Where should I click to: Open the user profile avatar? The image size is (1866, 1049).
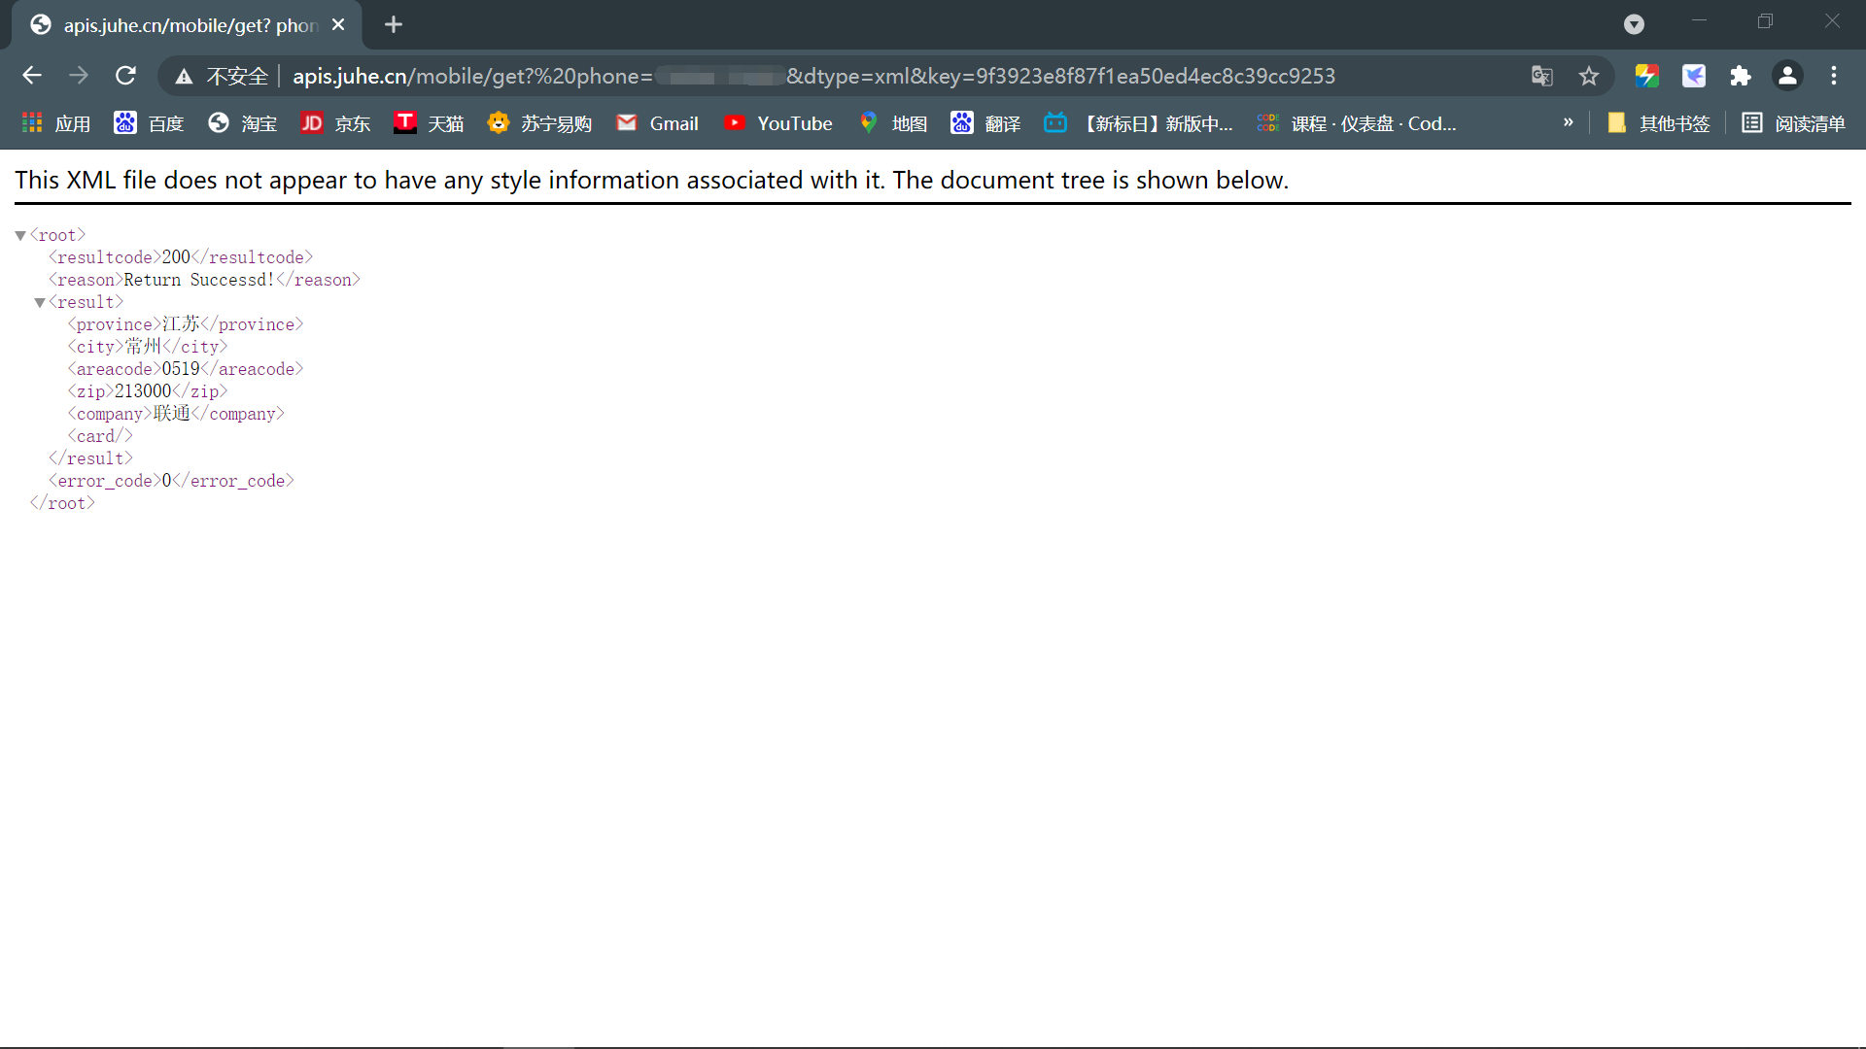pyautogui.click(x=1786, y=76)
